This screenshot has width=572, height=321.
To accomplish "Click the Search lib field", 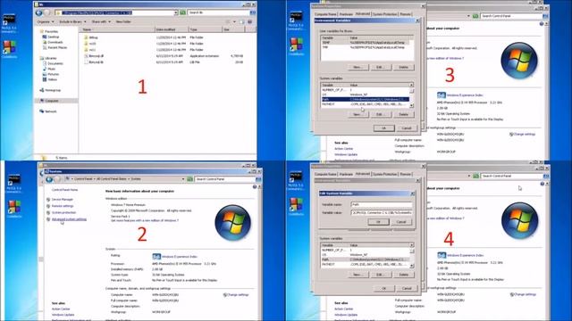I will pos(219,12).
